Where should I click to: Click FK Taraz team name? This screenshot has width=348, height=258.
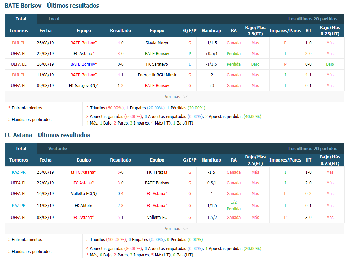pos(155,172)
